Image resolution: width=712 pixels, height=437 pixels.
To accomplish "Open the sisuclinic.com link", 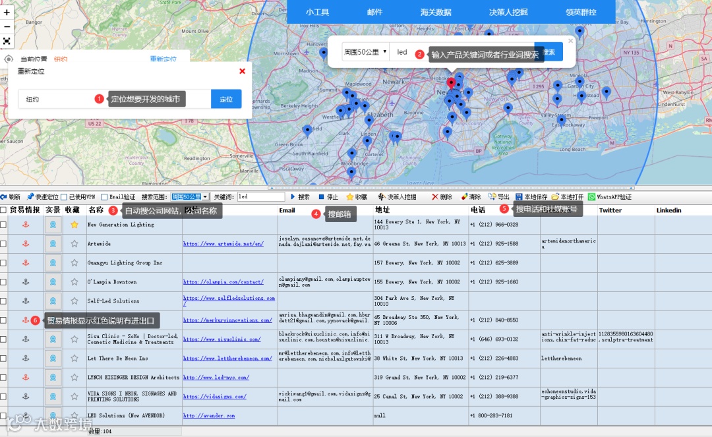I will 222,339.
